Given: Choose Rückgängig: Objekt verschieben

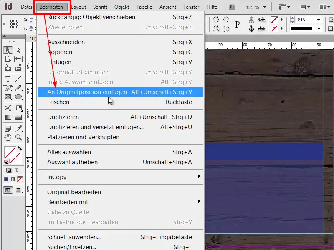Looking at the screenshot, I should point(120,17).
